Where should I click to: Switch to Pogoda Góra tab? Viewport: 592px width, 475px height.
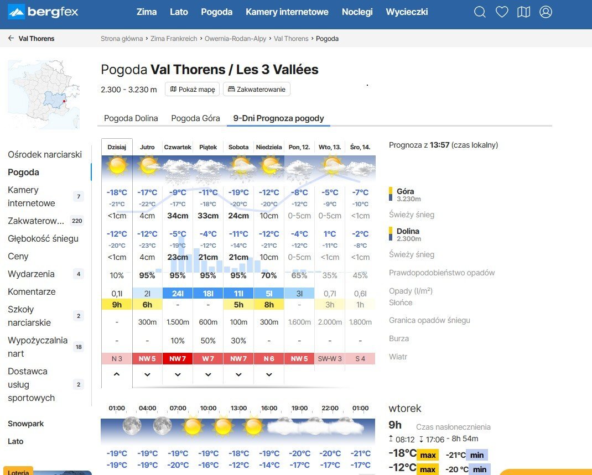[195, 118]
